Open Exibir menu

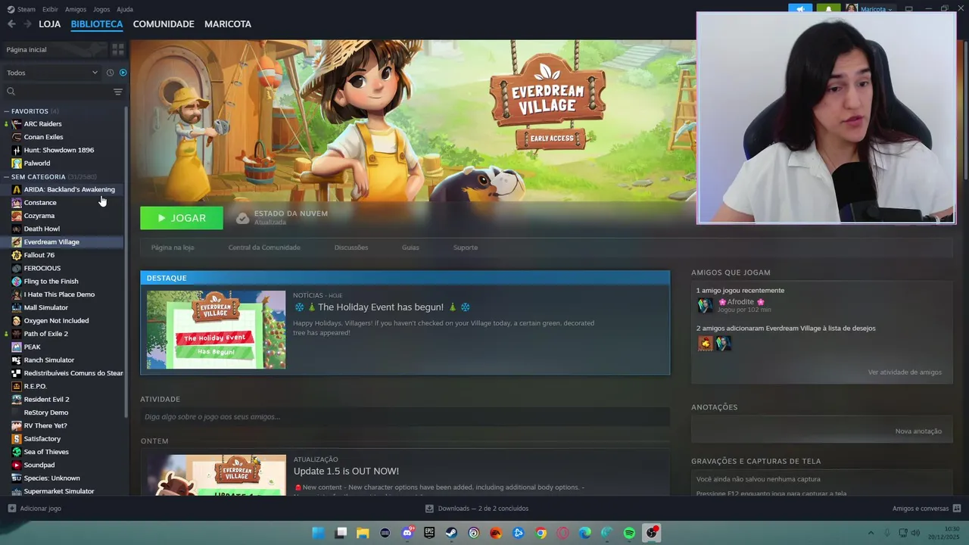tap(50, 9)
